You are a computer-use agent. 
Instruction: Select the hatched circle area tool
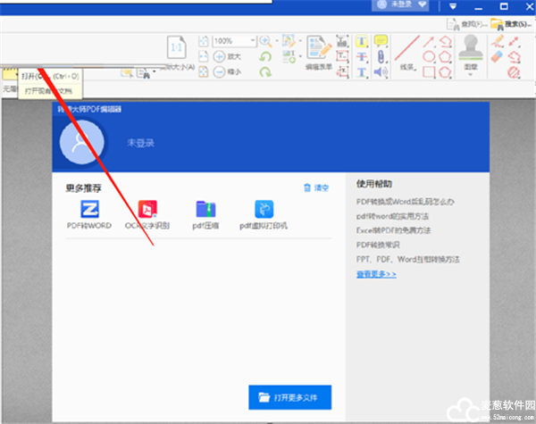[514, 72]
